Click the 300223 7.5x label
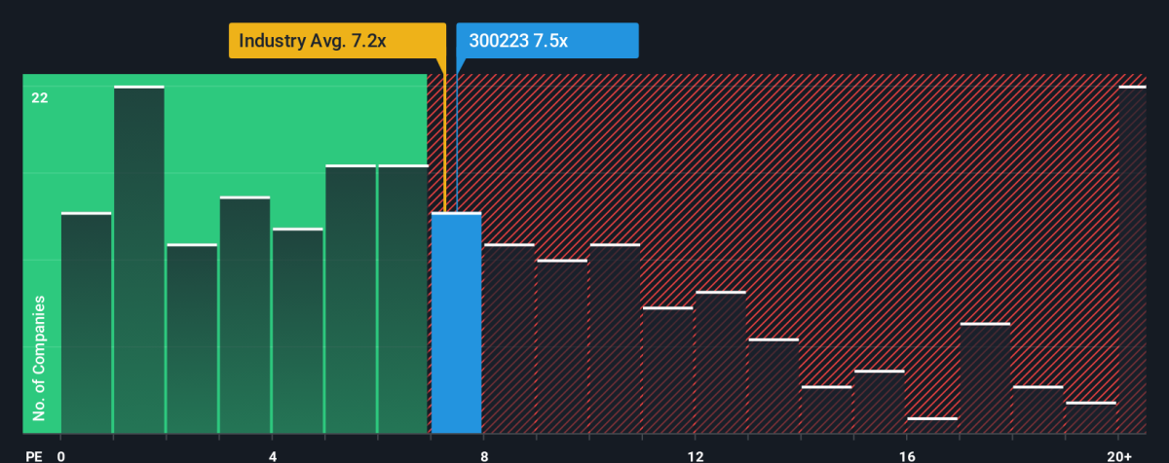The width and height of the screenshot is (1169, 463). coord(547,42)
